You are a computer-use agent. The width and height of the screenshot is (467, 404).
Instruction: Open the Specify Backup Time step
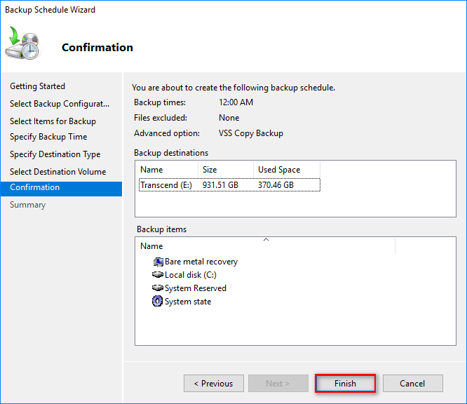[x=48, y=137]
